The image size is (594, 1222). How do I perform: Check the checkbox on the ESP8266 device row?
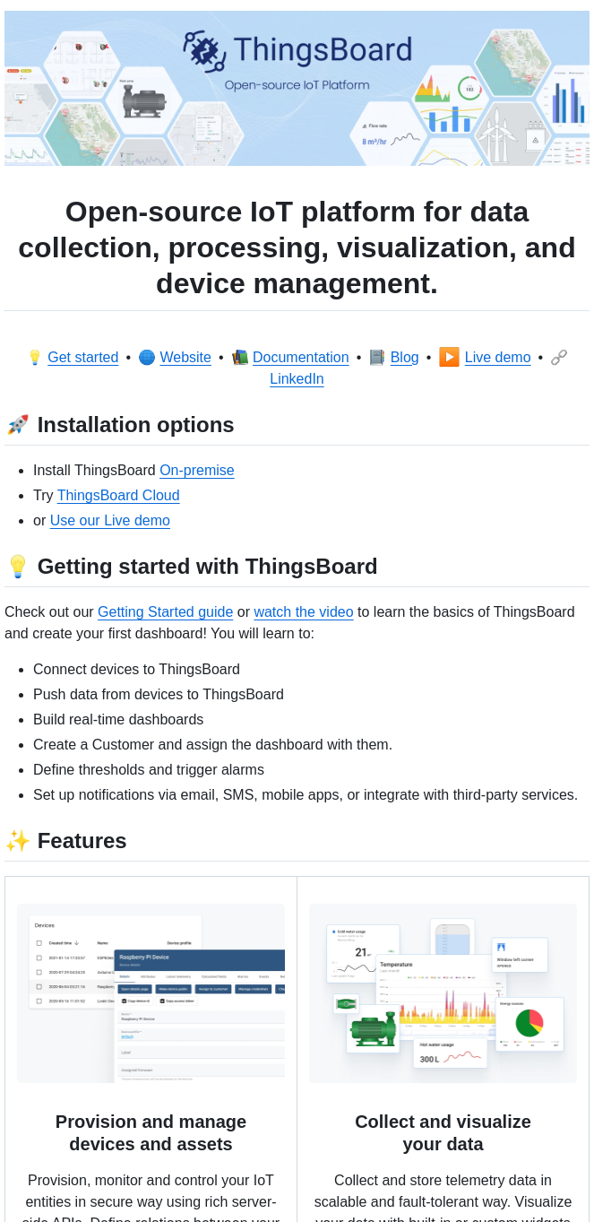[38, 958]
